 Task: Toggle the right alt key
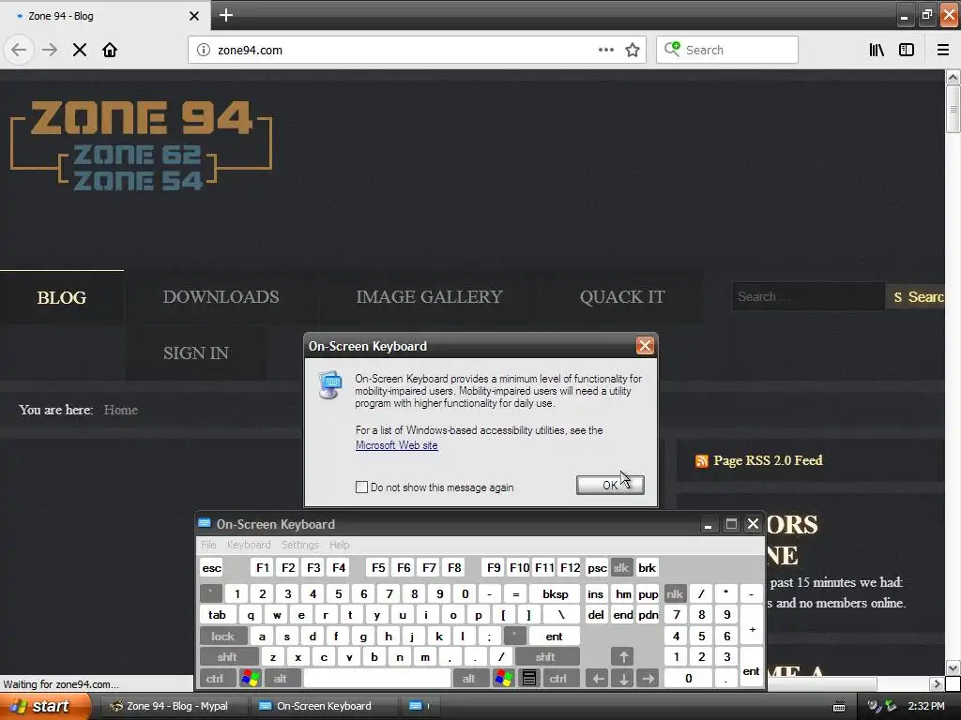(x=469, y=679)
